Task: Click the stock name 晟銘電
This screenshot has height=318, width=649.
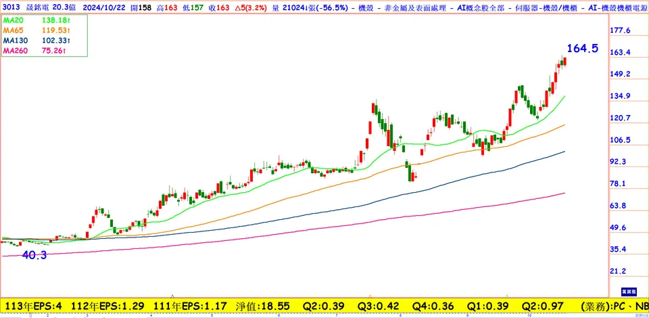Action: [x=37, y=7]
